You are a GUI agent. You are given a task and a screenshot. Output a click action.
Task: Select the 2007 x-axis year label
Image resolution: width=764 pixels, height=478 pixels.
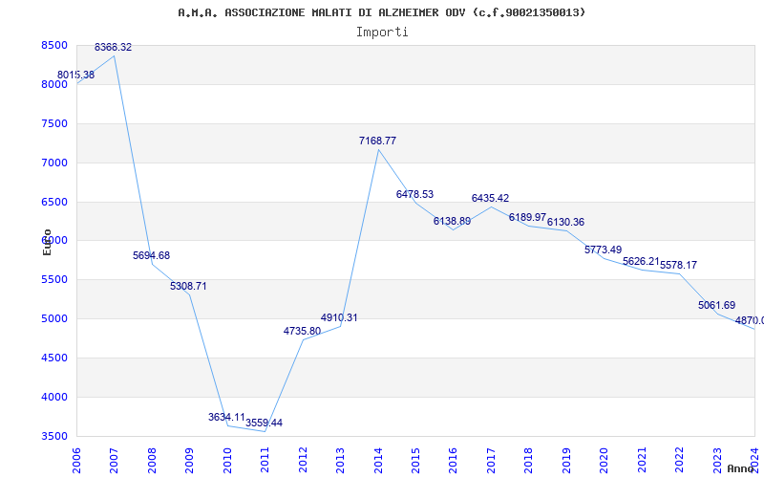114,460
